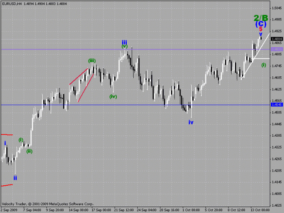Select the short white horizontal line
Screen dimensions: 284x213
pyautogui.click(x=262, y=59)
